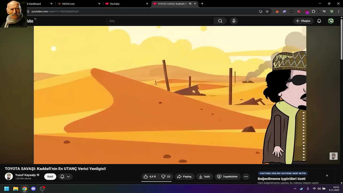The image size is (343, 193).
Task: Open Chrome extensions puzzle menu
Action: coord(314,12)
